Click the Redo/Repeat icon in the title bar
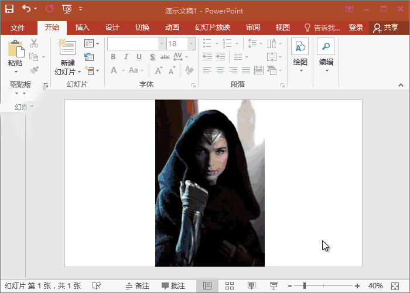Image resolution: width=410 pixels, height=293 pixels. coord(49,9)
